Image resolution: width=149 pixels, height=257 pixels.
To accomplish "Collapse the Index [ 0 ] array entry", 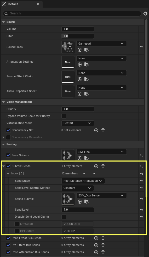I will [8, 174].
